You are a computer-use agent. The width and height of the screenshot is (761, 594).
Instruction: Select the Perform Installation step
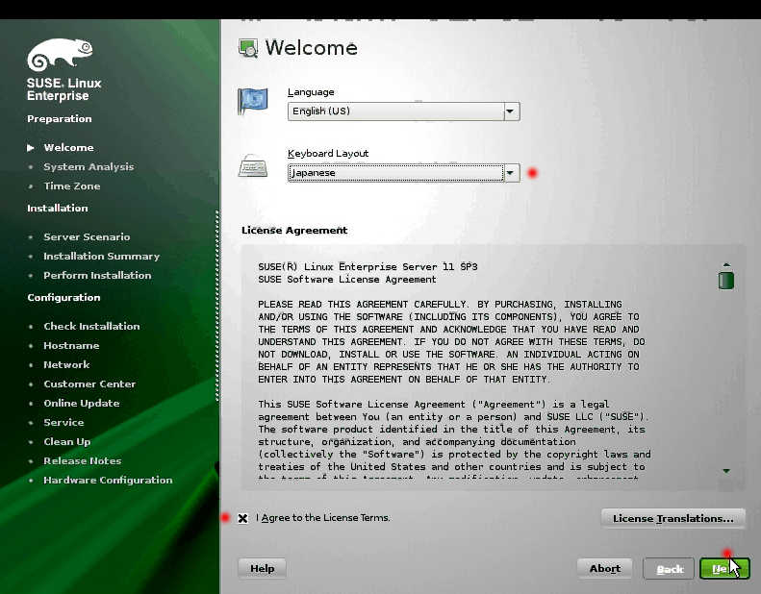click(x=97, y=276)
